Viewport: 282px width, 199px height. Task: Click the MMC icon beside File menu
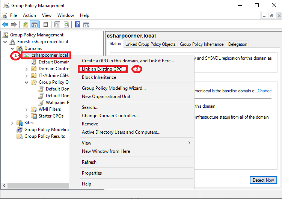coord(5,15)
